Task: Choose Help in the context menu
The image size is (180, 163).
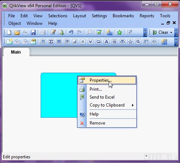Action: [107, 114]
